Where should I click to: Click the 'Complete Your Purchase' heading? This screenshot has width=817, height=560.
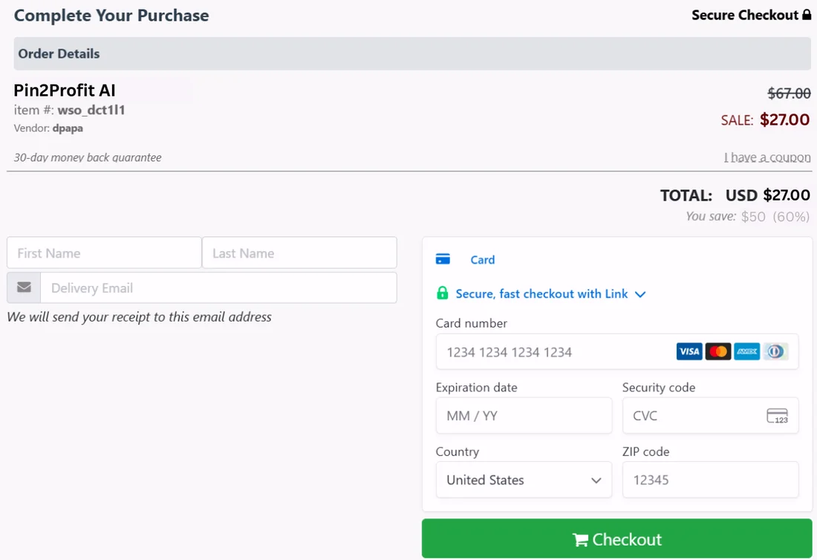pos(111,15)
